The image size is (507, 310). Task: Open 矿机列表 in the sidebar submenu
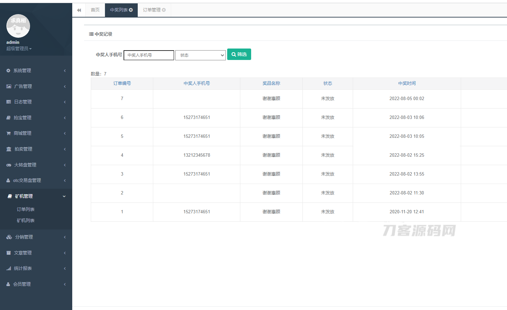pyautogui.click(x=26, y=221)
